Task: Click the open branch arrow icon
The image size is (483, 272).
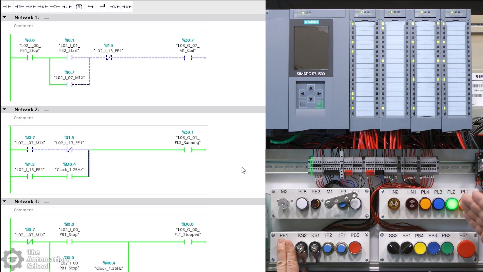Action: point(91,7)
